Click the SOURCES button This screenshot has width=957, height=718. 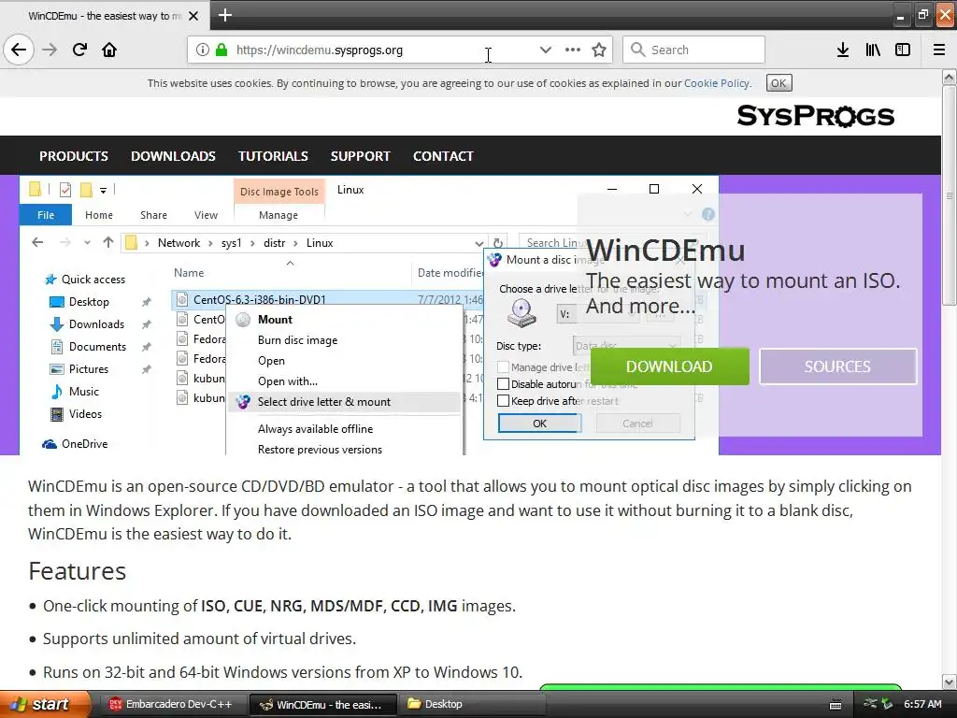click(x=837, y=366)
